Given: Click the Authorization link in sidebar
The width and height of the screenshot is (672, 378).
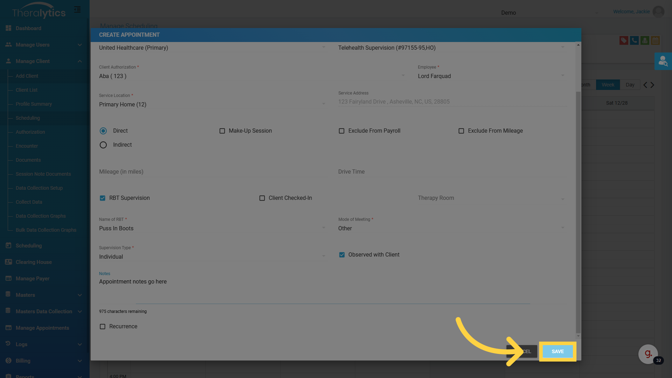Looking at the screenshot, I should [x=30, y=132].
